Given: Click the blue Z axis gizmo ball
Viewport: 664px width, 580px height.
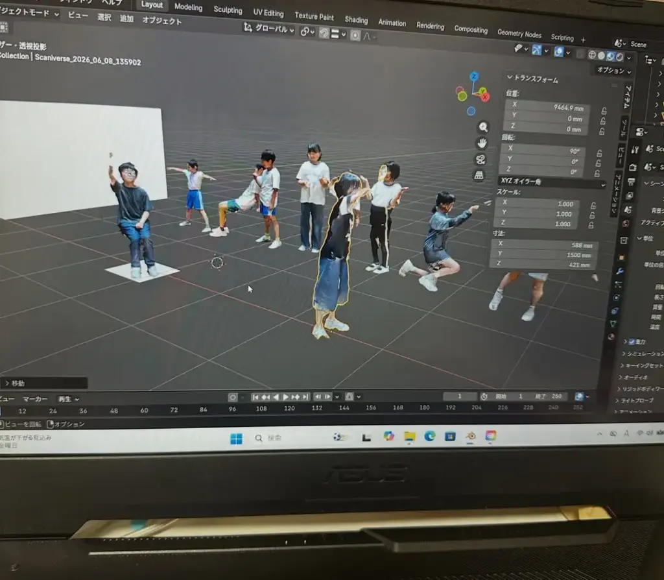Looking at the screenshot, I should click(474, 77).
